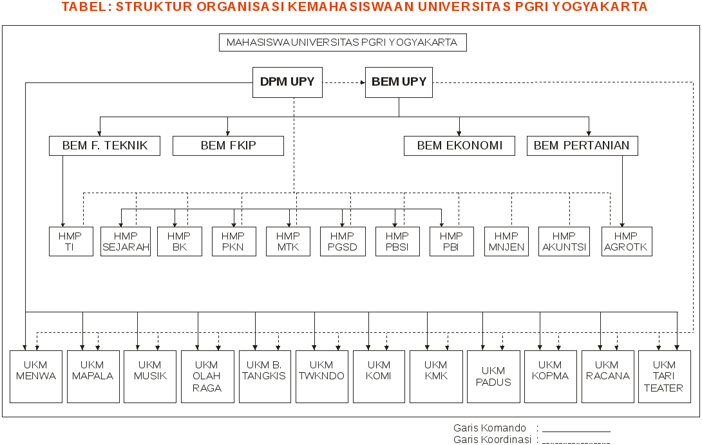Screen dimensions: 702x445
Task: Click the Garis Koordinasi legend label
Action: tap(493, 440)
